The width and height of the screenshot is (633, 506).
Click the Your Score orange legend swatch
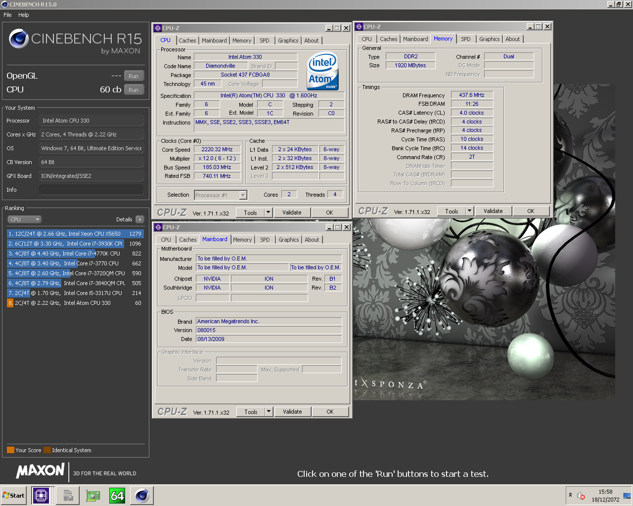point(10,450)
